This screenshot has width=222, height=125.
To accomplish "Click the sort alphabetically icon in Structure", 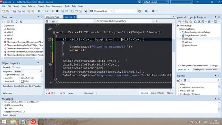I will click(x=3, y=22).
